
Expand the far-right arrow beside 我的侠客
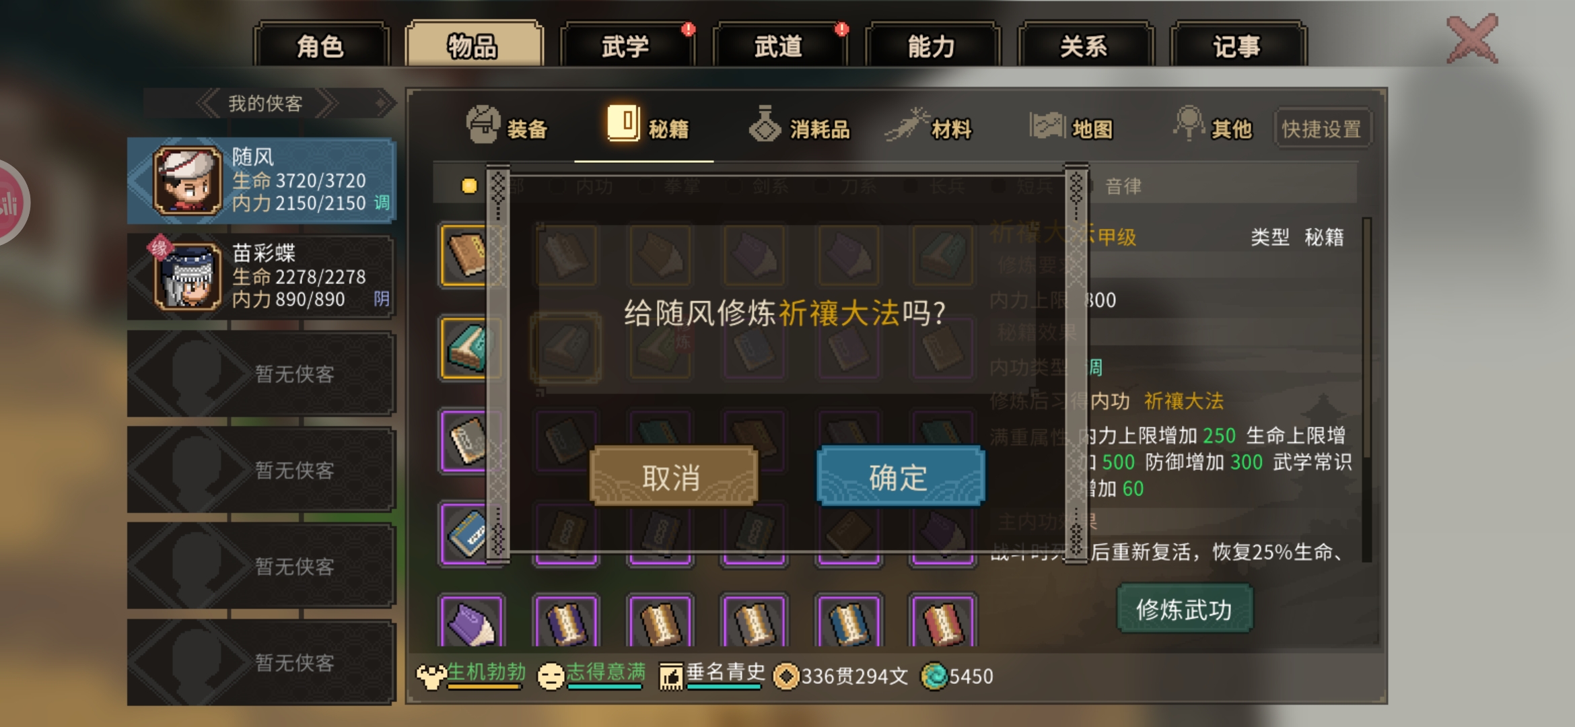[x=384, y=103]
